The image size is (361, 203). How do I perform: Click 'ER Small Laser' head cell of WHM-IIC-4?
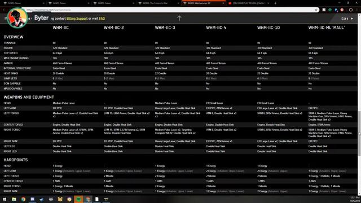pyautogui.click(x=214, y=103)
